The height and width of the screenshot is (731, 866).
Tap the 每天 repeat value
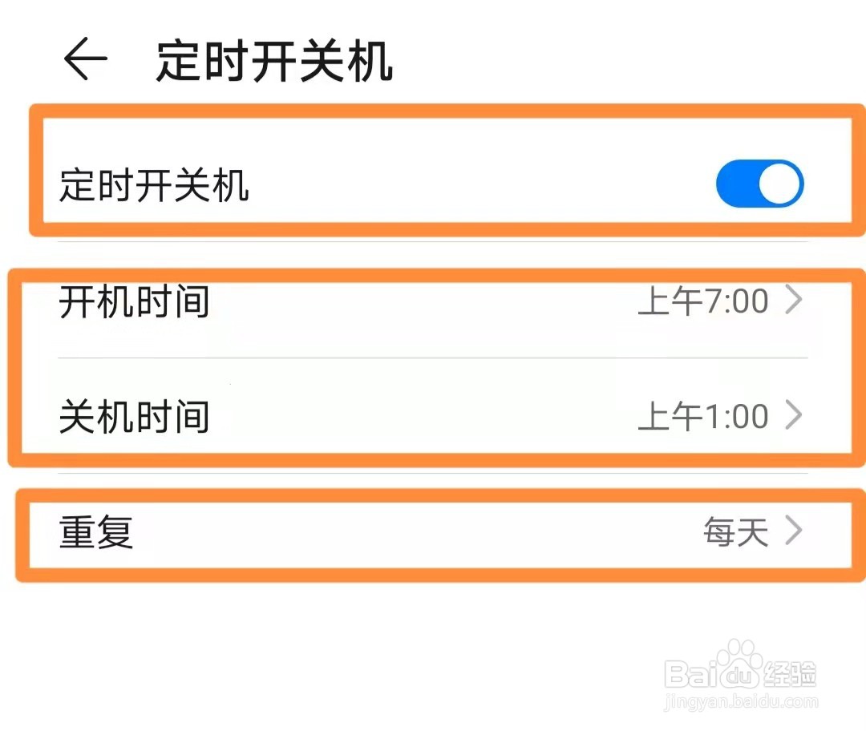(736, 532)
